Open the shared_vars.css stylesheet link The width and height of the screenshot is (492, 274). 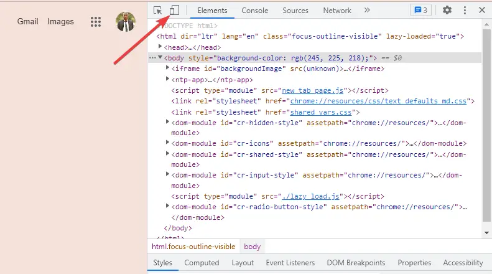click(x=321, y=112)
